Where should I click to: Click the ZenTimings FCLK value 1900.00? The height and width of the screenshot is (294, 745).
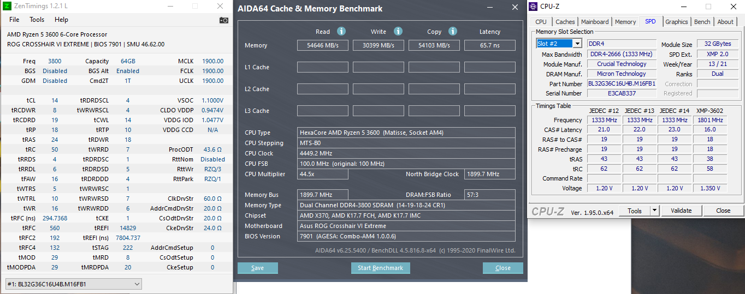(x=212, y=71)
